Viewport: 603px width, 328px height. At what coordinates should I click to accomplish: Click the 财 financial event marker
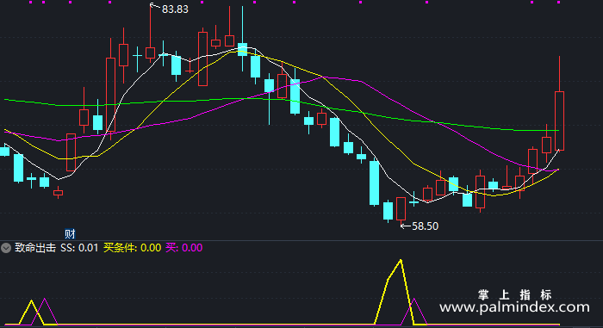(70, 233)
